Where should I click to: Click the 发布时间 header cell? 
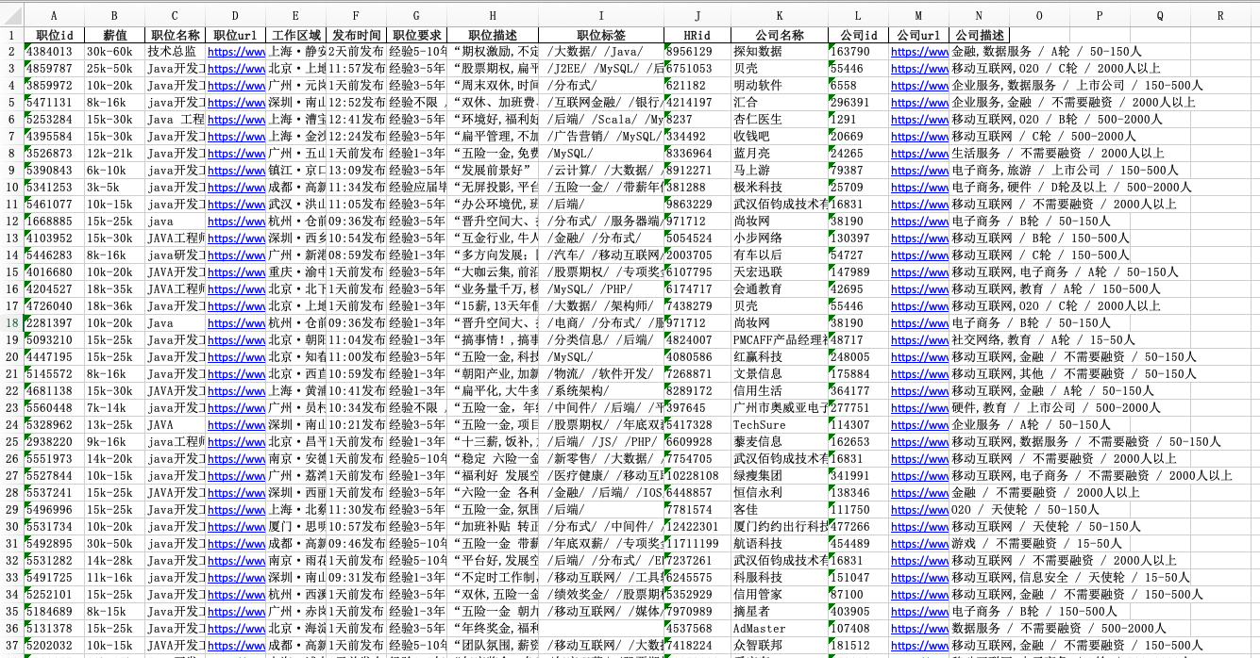click(x=356, y=35)
